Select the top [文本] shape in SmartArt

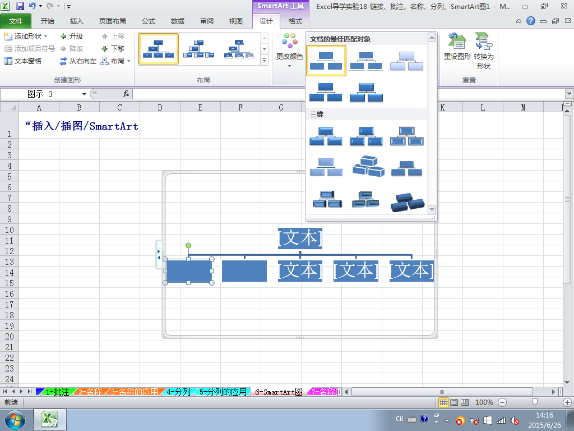pyautogui.click(x=300, y=238)
